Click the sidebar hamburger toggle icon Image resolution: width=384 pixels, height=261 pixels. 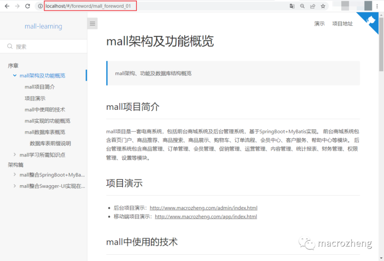click(x=92, y=23)
